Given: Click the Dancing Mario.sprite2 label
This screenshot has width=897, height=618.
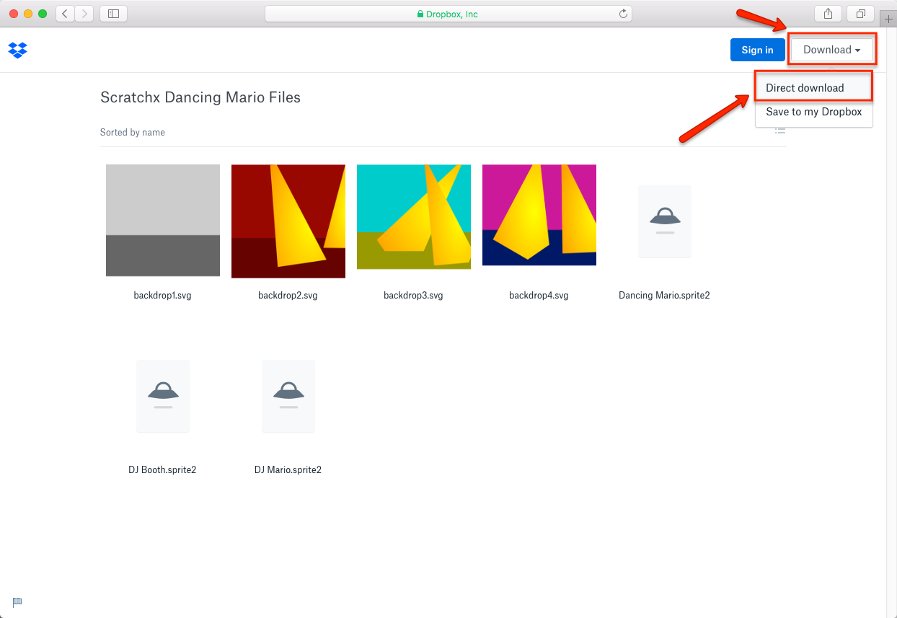Looking at the screenshot, I should click(x=664, y=295).
